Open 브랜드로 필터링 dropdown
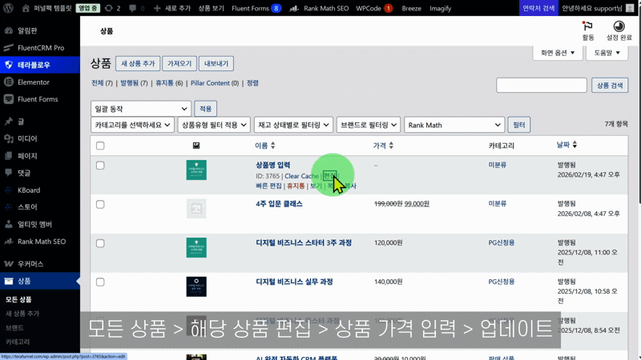This screenshot has height=360, width=641. [x=369, y=125]
